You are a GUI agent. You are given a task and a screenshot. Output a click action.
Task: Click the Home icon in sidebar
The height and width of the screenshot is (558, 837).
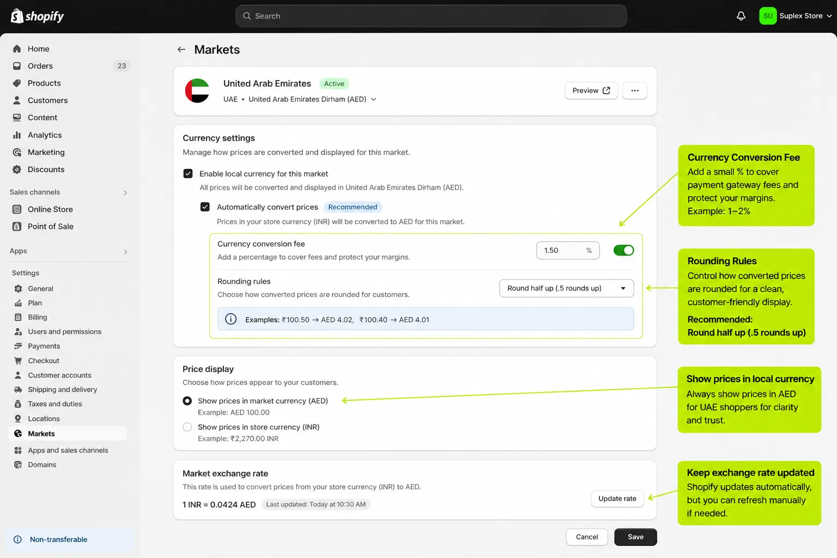tap(17, 49)
